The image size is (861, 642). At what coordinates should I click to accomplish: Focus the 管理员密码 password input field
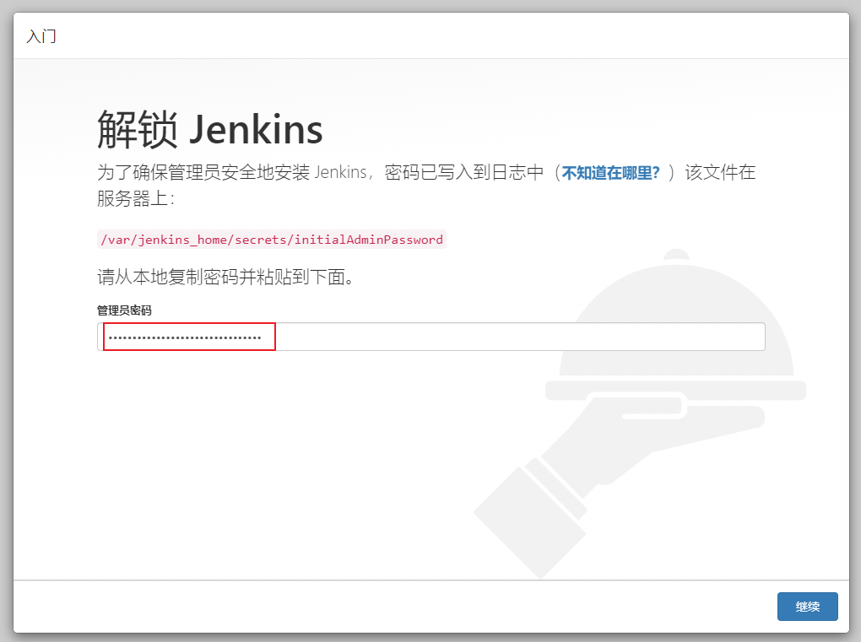point(431,337)
